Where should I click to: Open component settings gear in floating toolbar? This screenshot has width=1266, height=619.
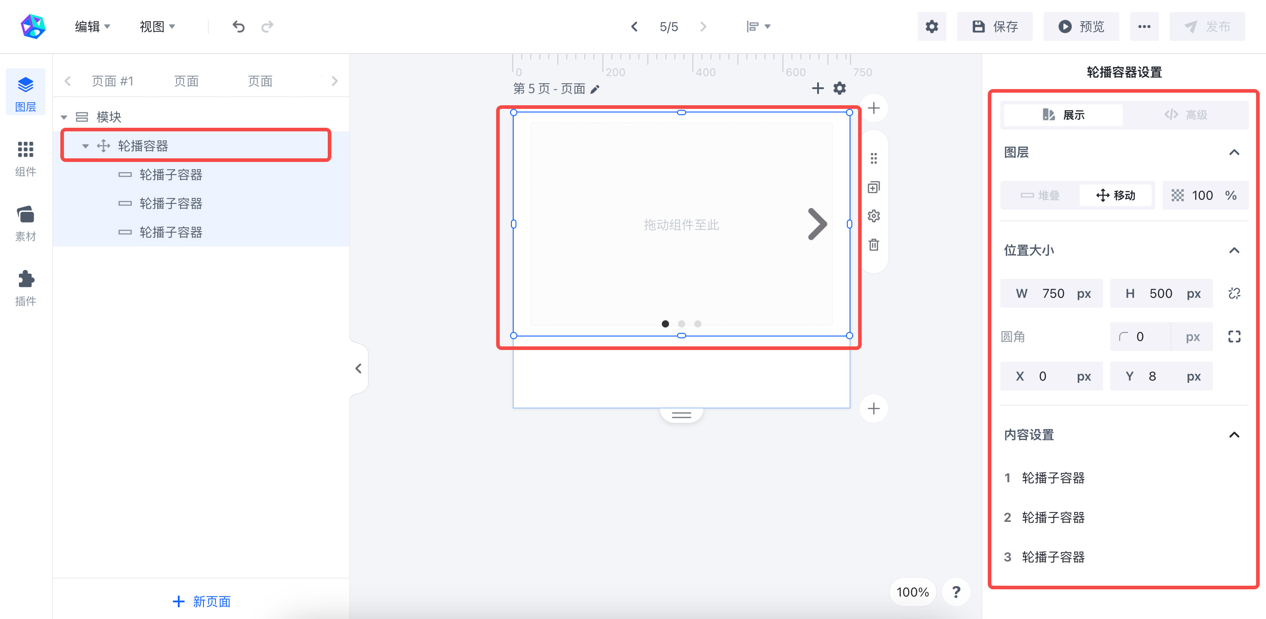(x=873, y=216)
